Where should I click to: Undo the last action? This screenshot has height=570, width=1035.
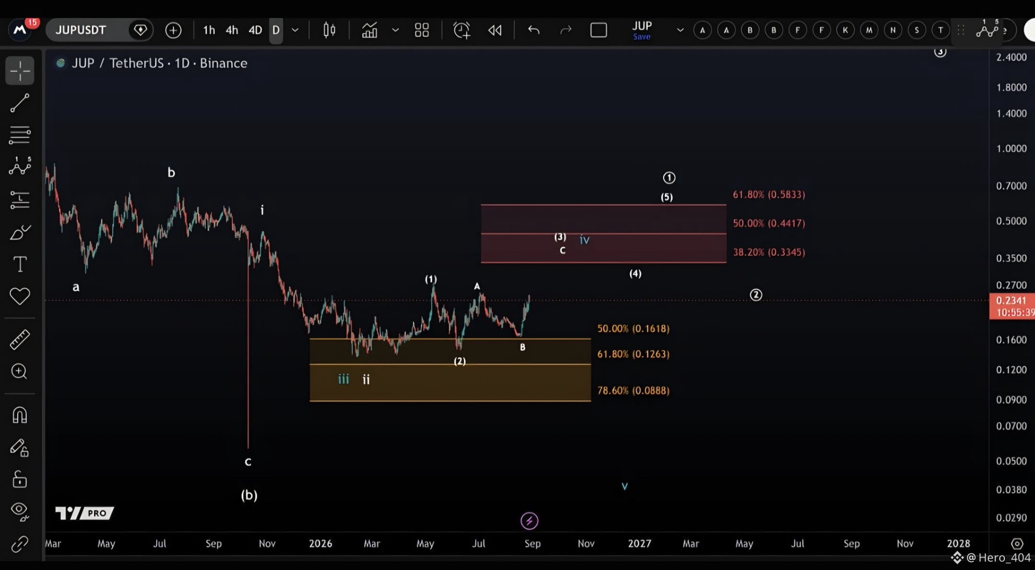click(533, 30)
